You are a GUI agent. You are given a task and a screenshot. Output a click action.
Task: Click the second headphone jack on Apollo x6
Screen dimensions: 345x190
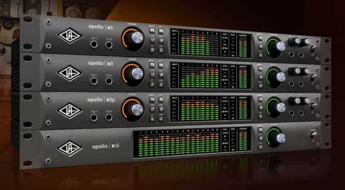(301, 55)
